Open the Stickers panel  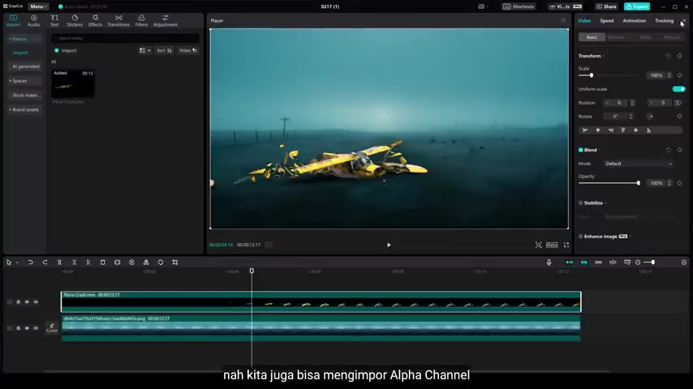pos(75,20)
